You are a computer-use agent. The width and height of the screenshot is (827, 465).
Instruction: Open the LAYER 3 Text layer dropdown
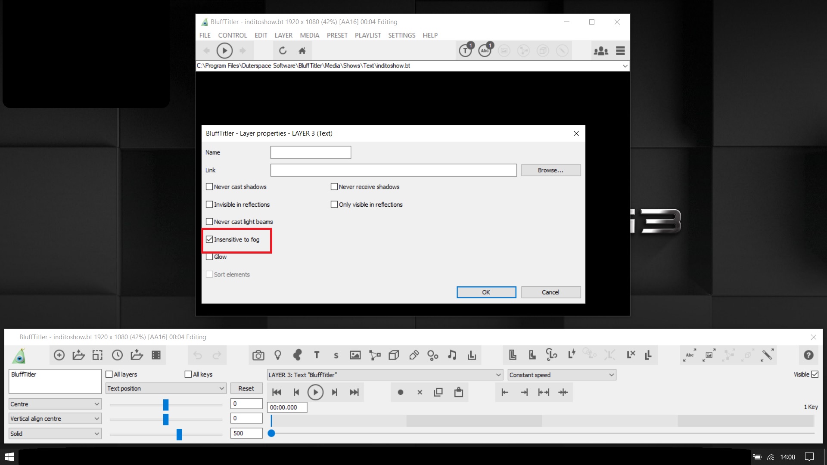tap(385, 375)
